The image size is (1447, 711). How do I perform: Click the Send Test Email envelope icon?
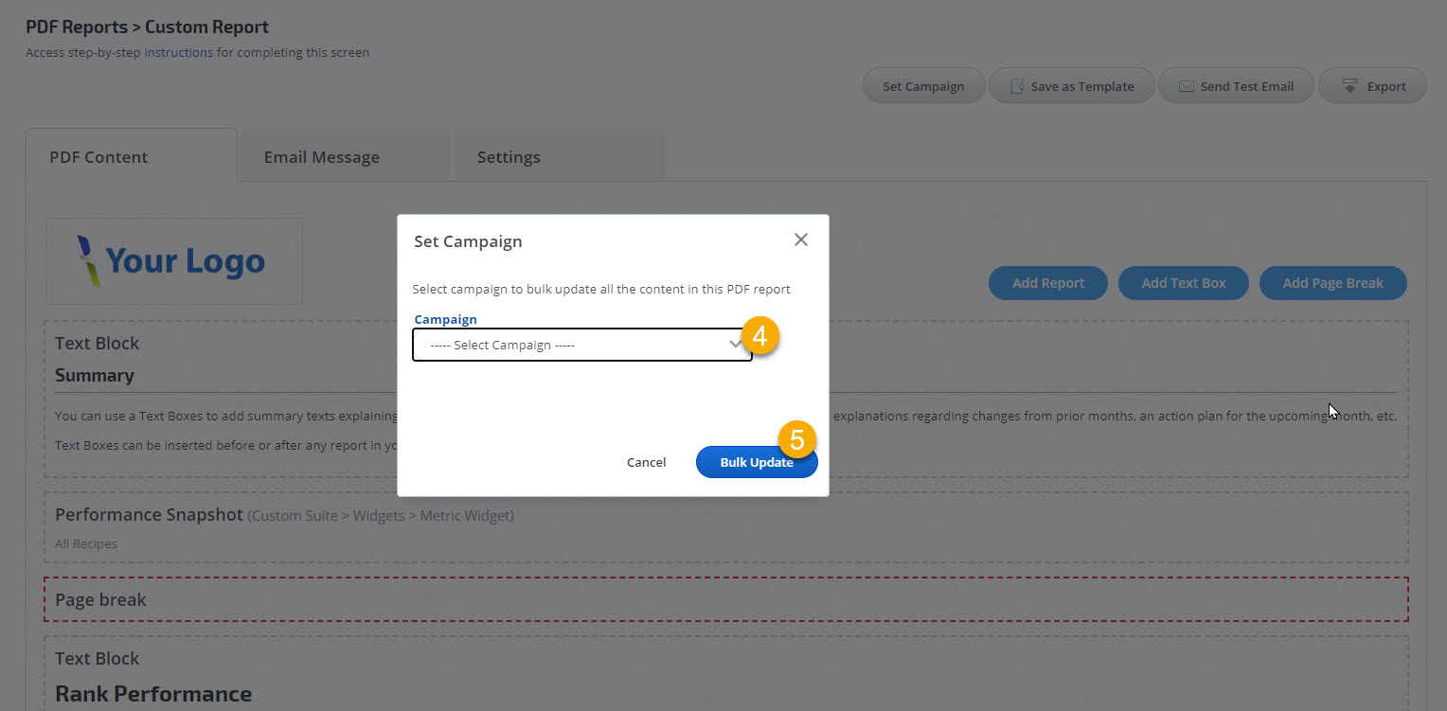(x=1186, y=86)
